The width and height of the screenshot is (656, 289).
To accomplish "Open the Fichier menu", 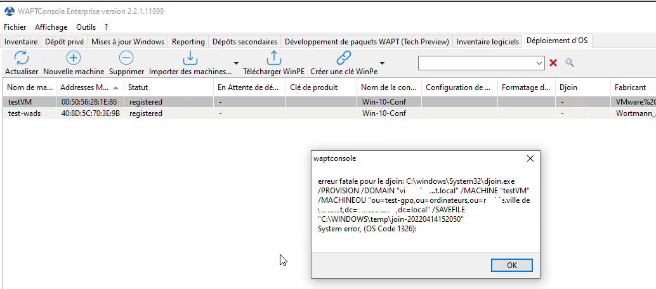I will click(15, 27).
